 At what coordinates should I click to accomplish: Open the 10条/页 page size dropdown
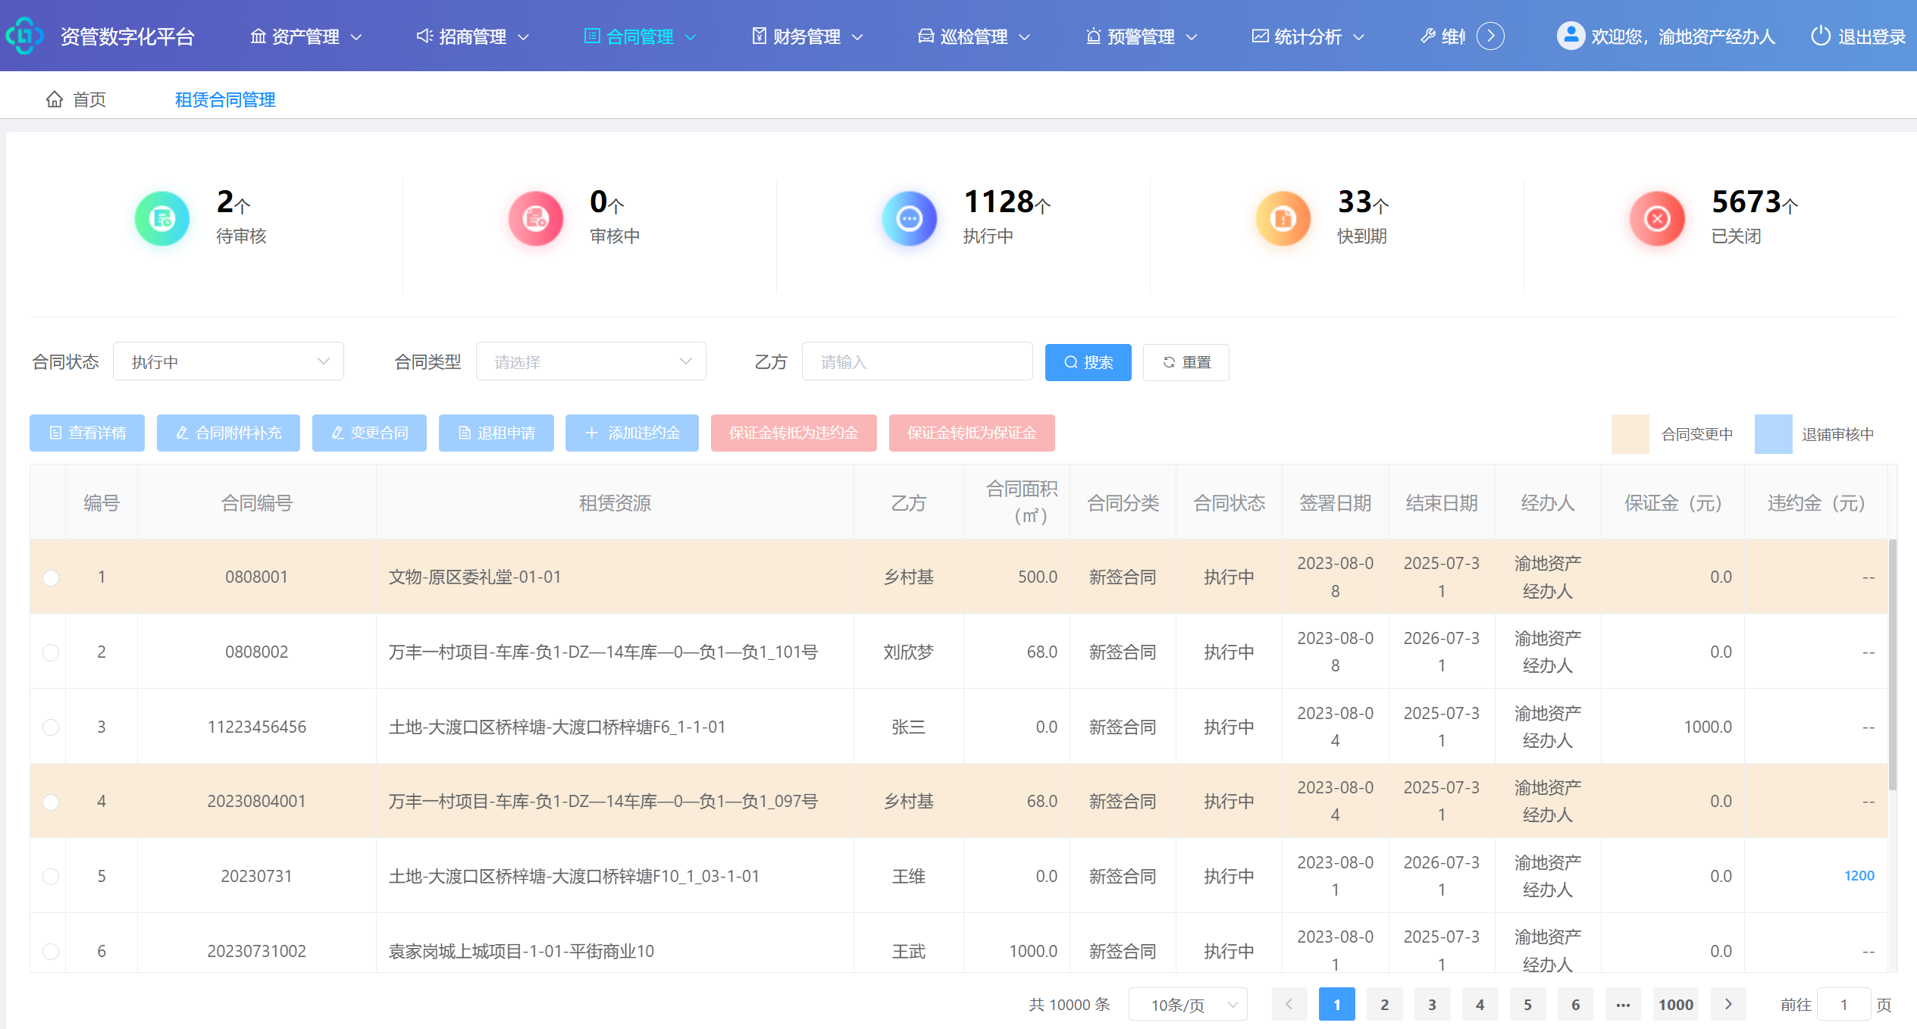coord(1188,1005)
